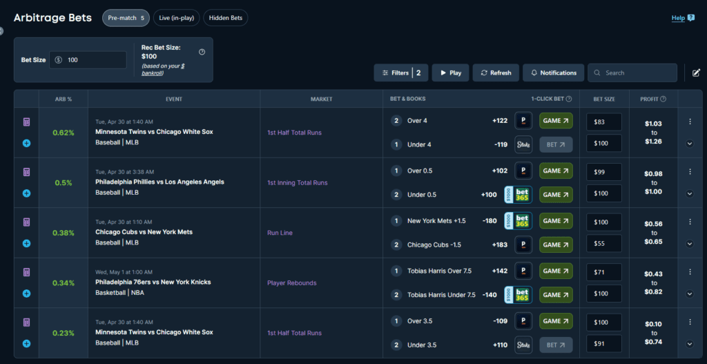
Task: Click plus icon for Phillies vs Angels row
Action: point(27,193)
